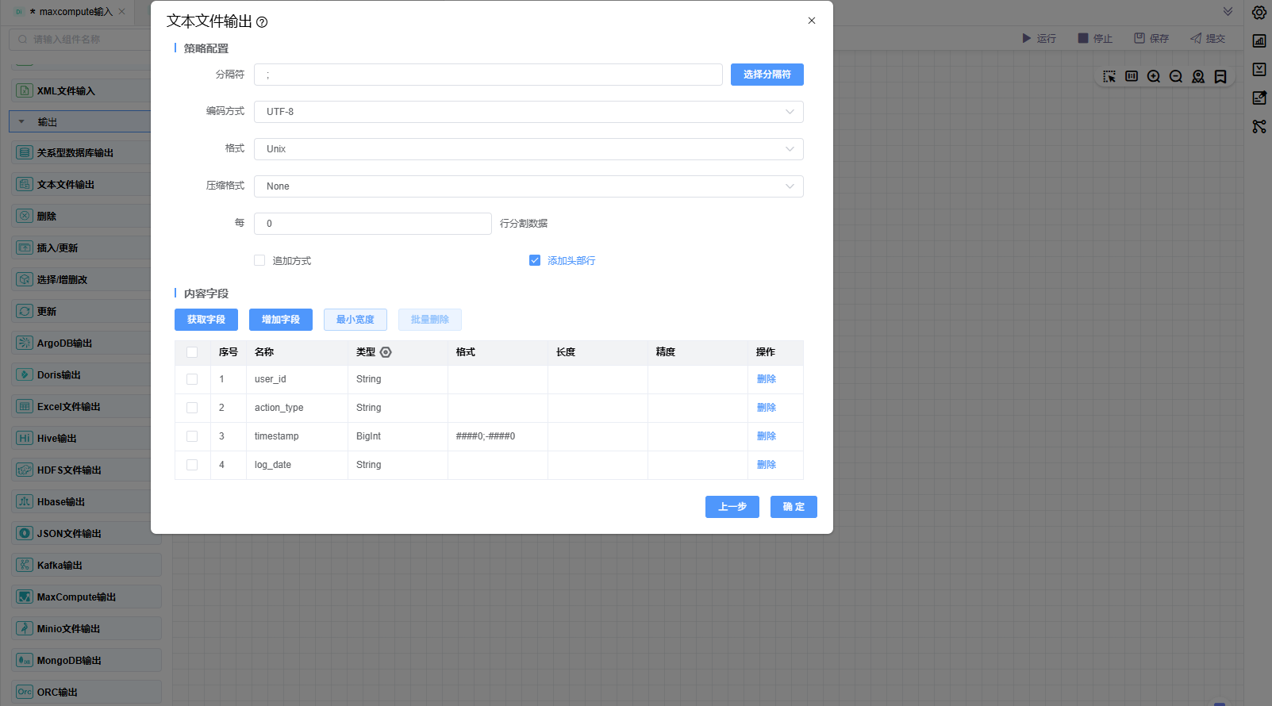Image resolution: width=1272 pixels, height=706 pixels.
Task: Click the zoom in icon on canvas toolbar
Action: point(1154,77)
